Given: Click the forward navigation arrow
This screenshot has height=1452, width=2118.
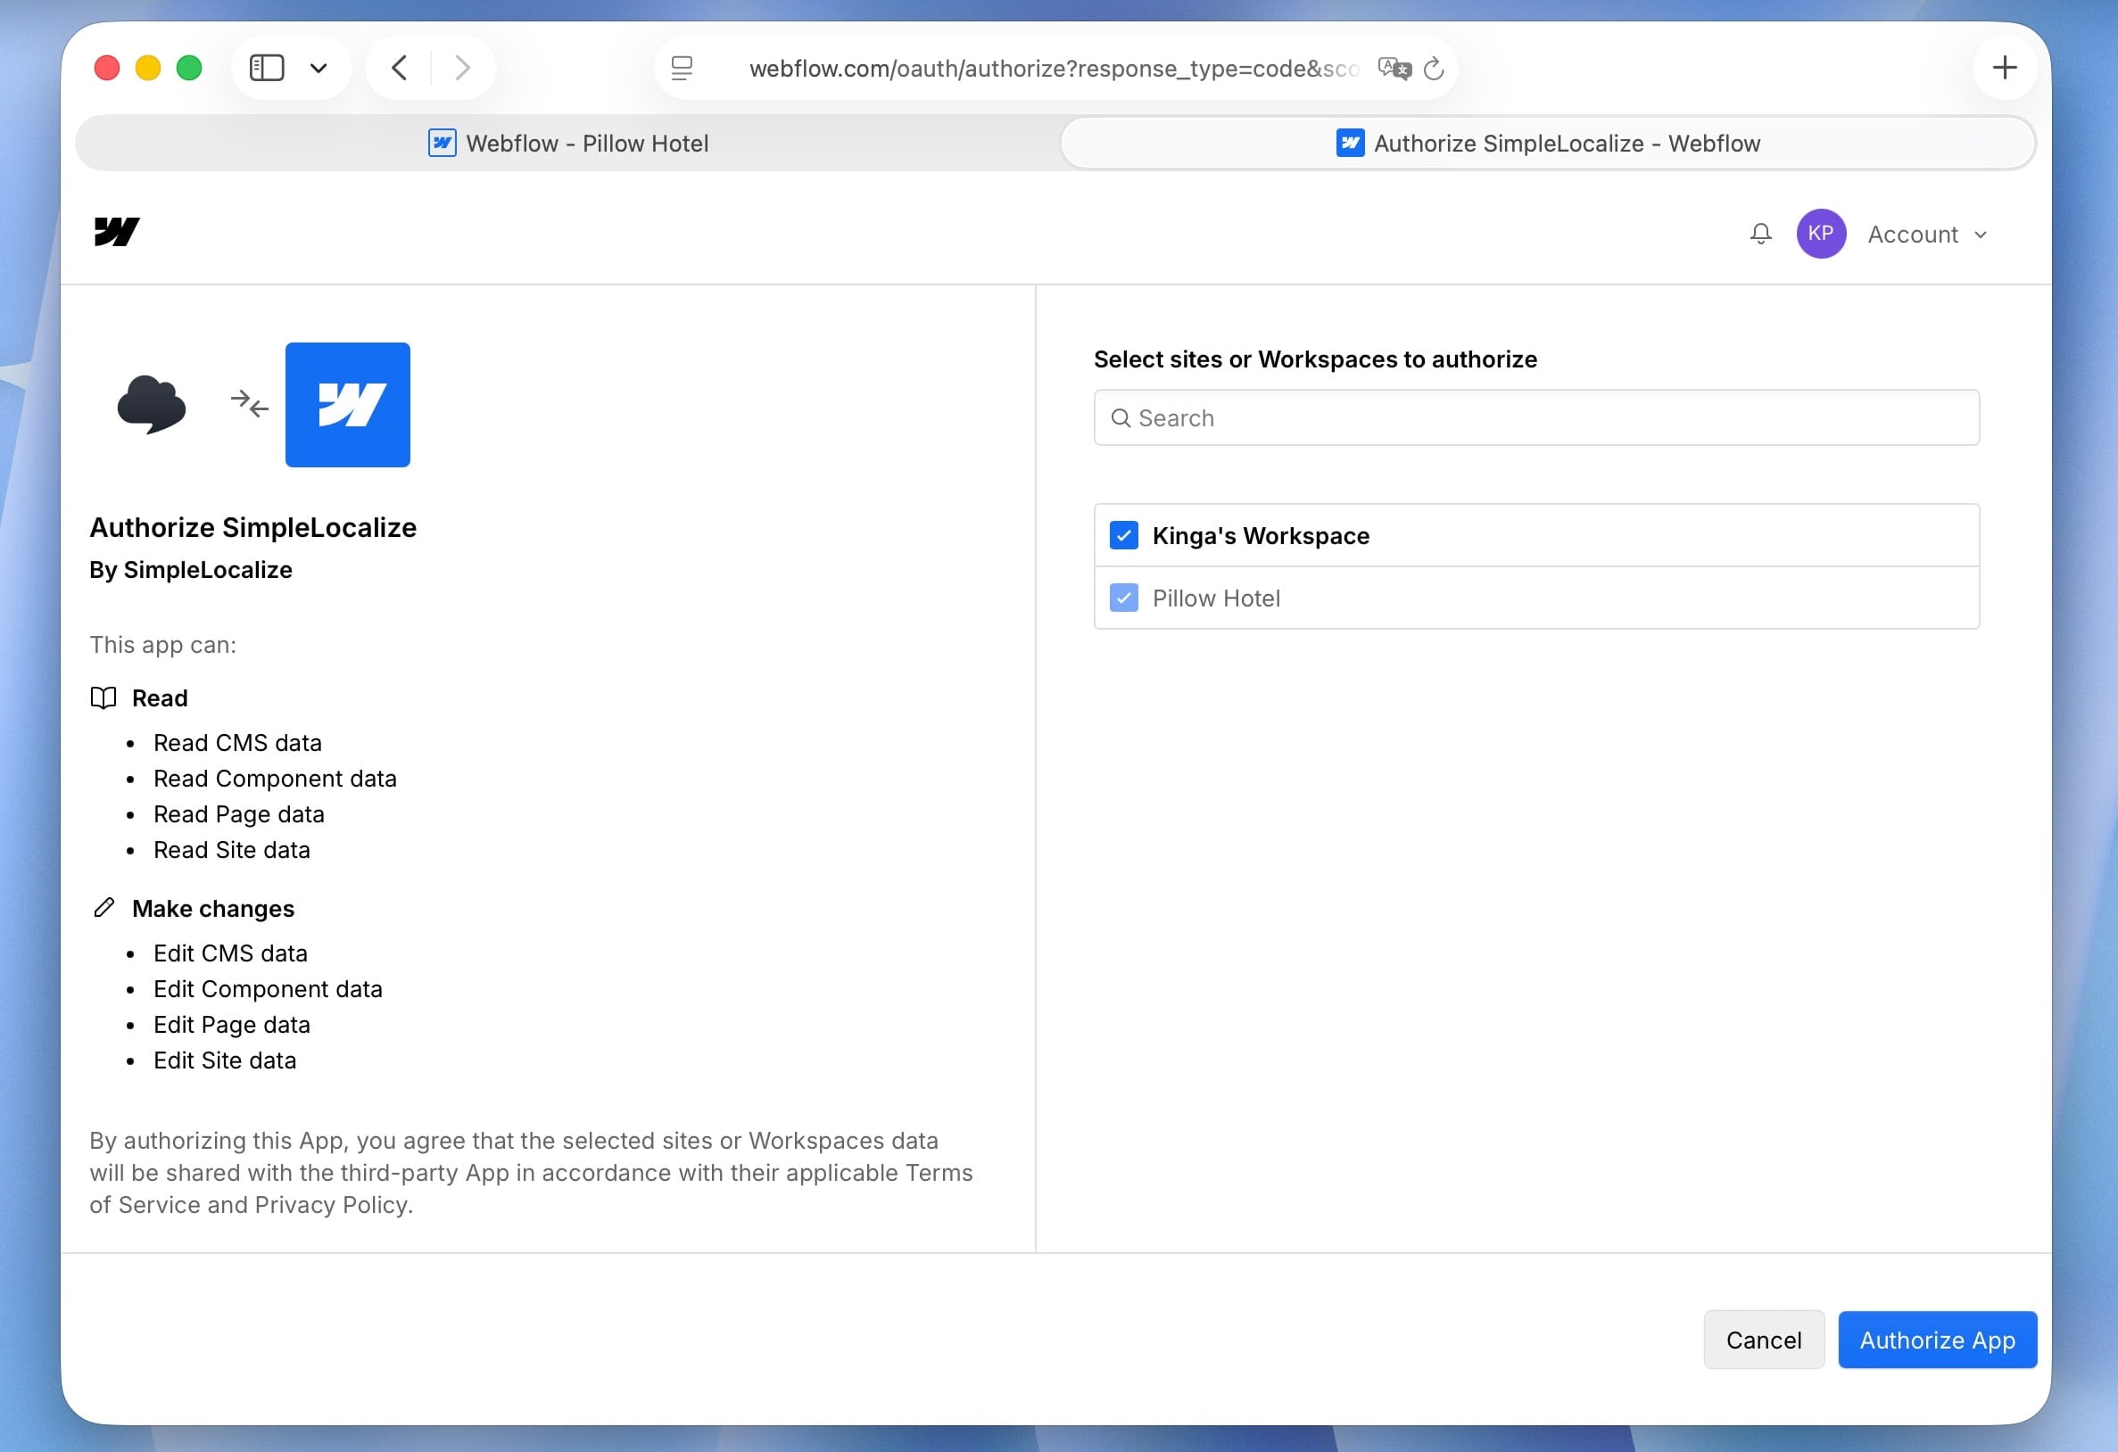Looking at the screenshot, I should click(463, 68).
